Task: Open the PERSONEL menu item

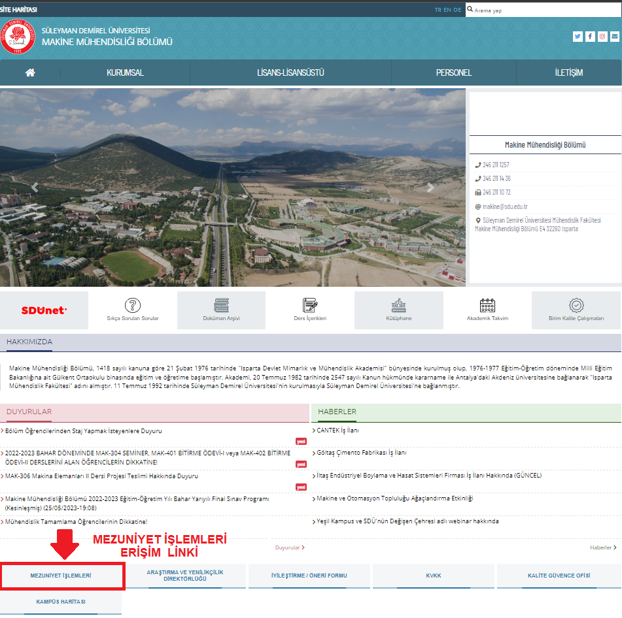Action: click(454, 73)
